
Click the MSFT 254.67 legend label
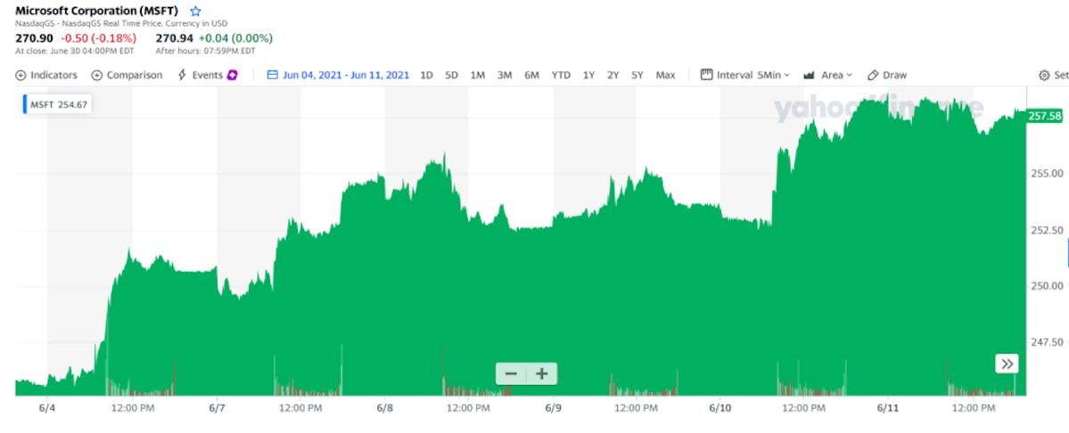(x=56, y=105)
